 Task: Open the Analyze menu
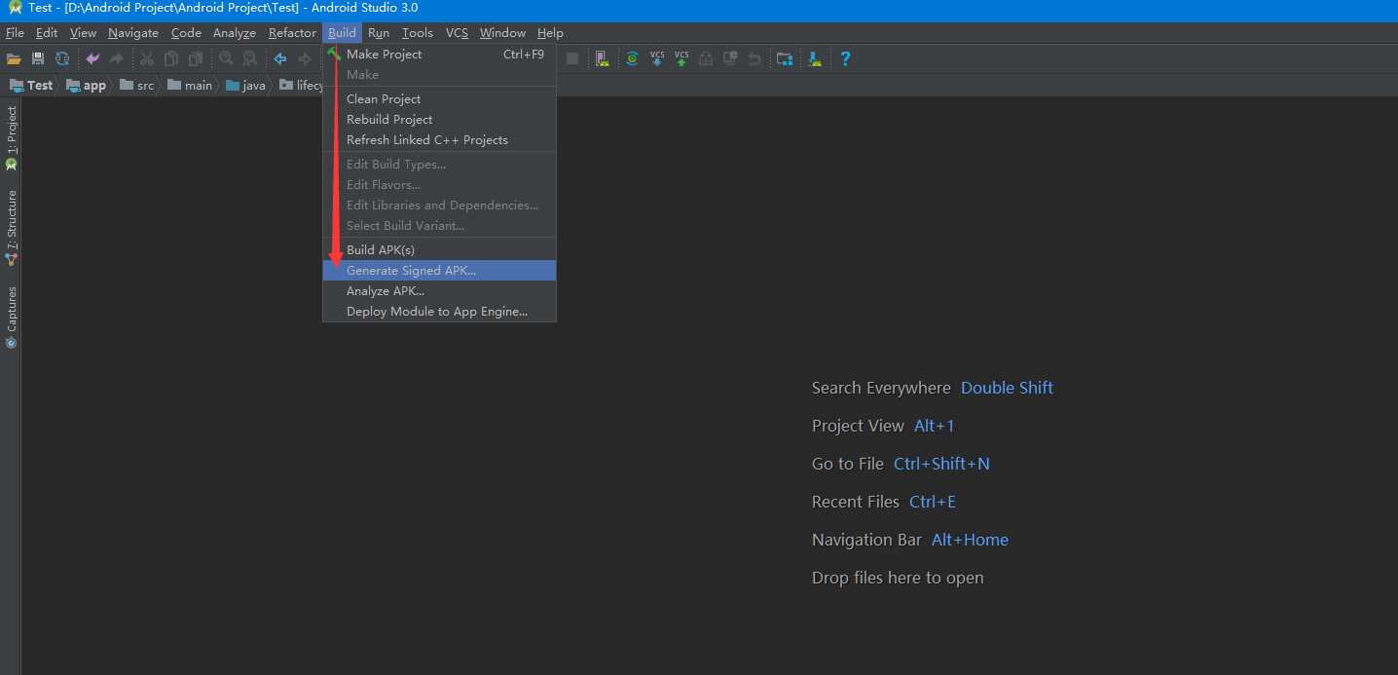tap(235, 33)
